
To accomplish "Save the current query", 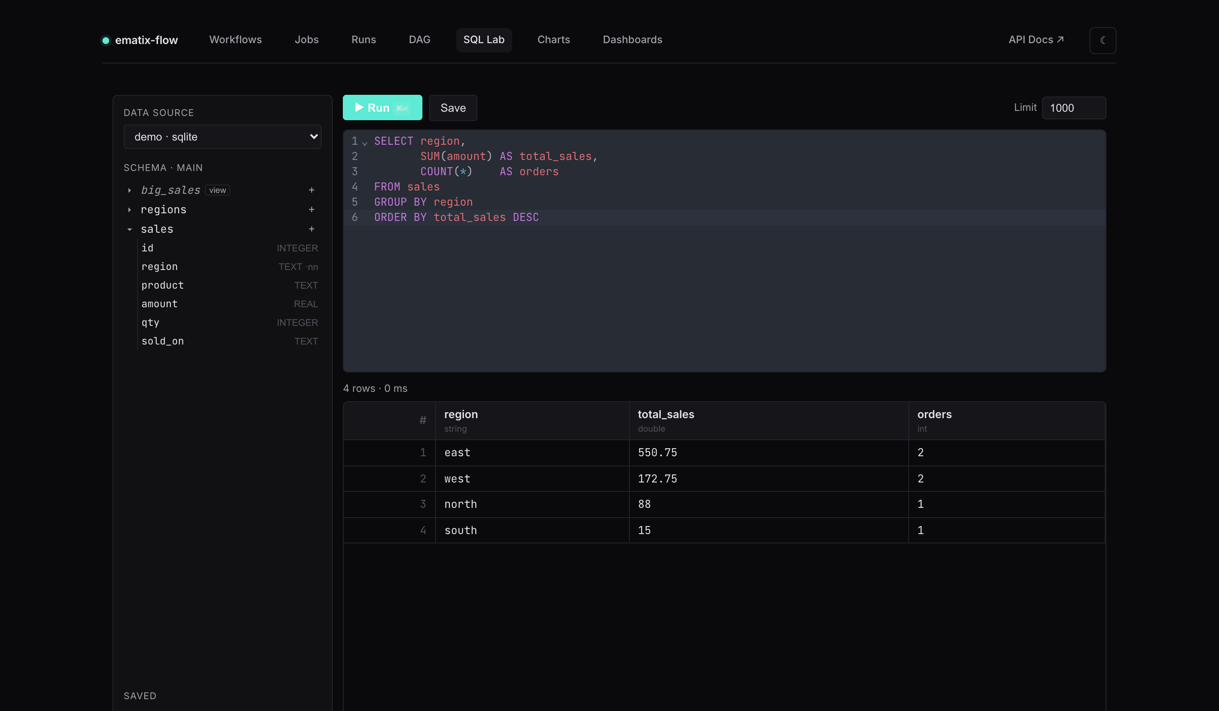I will coord(453,107).
